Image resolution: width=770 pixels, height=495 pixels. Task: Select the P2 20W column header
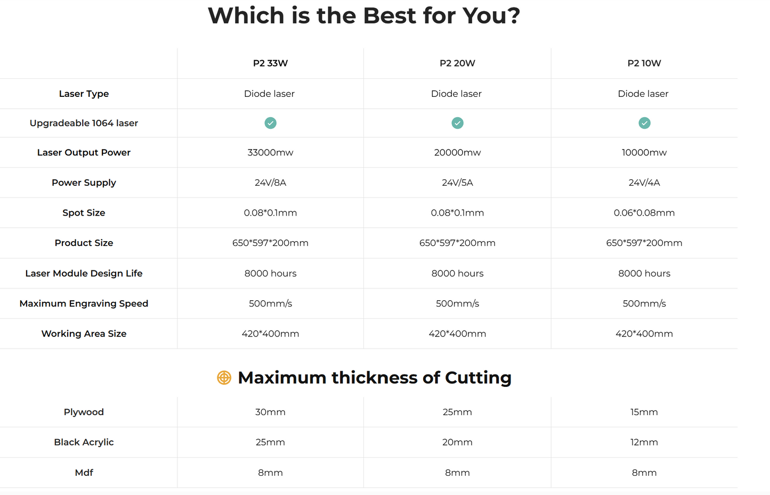tap(457, 63)
